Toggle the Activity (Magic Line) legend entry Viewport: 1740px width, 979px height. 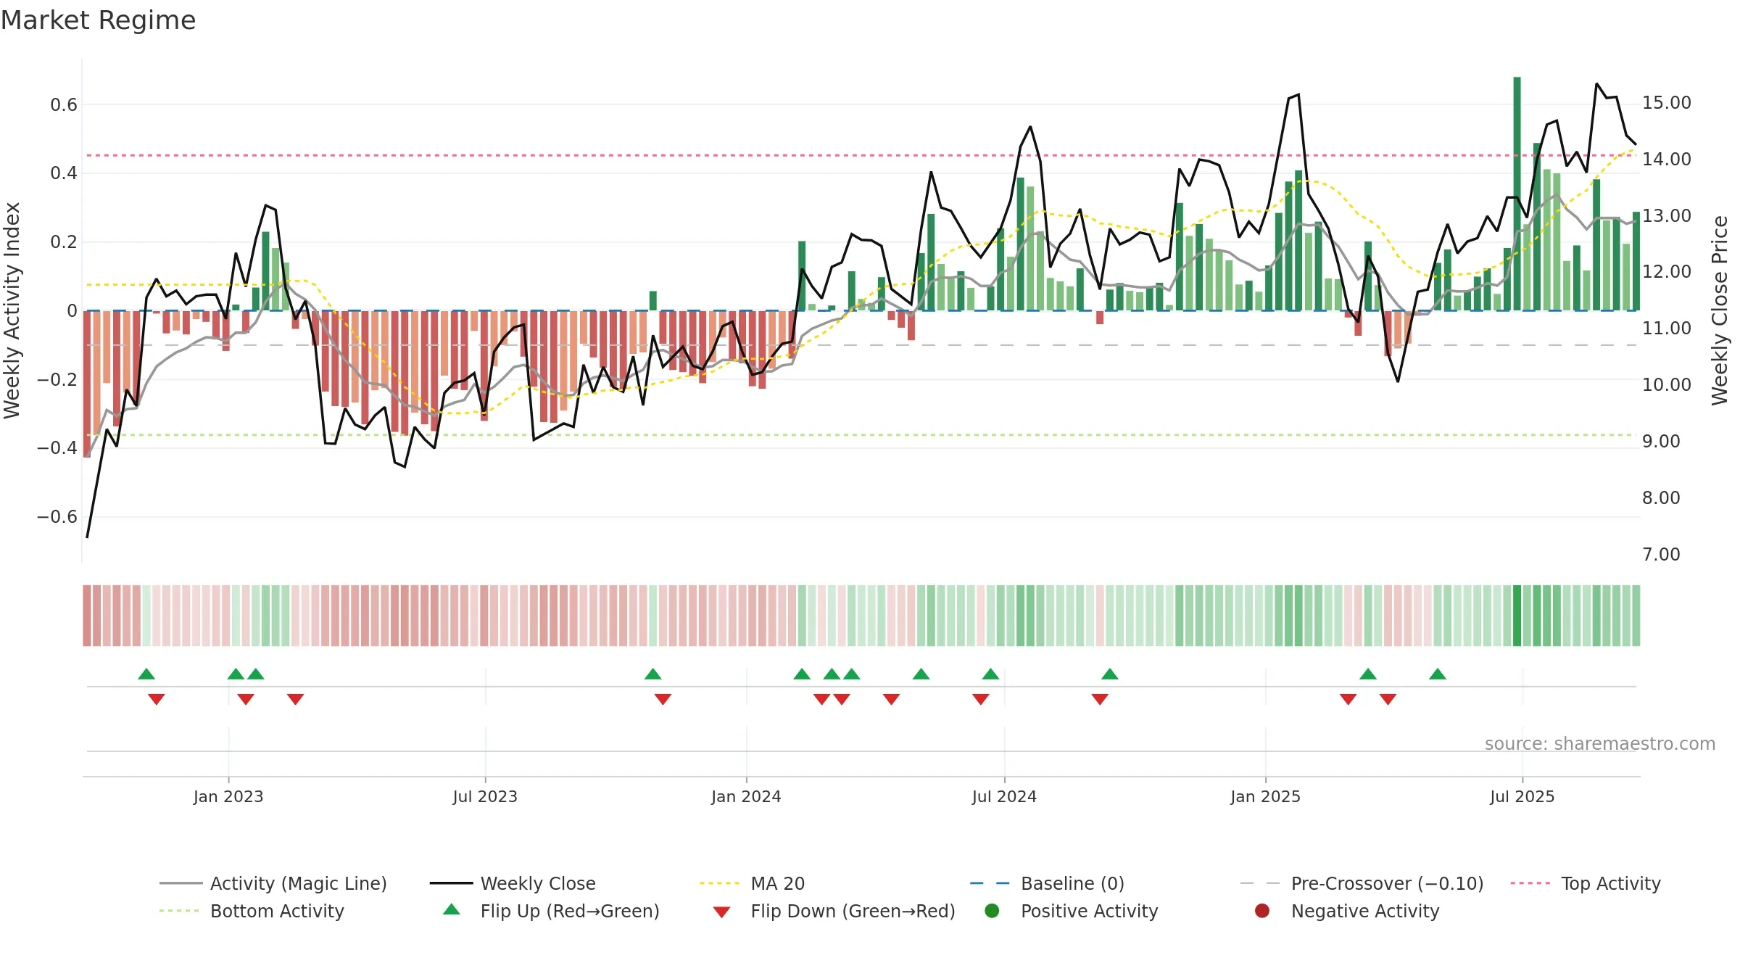click(x=273, y=883)
